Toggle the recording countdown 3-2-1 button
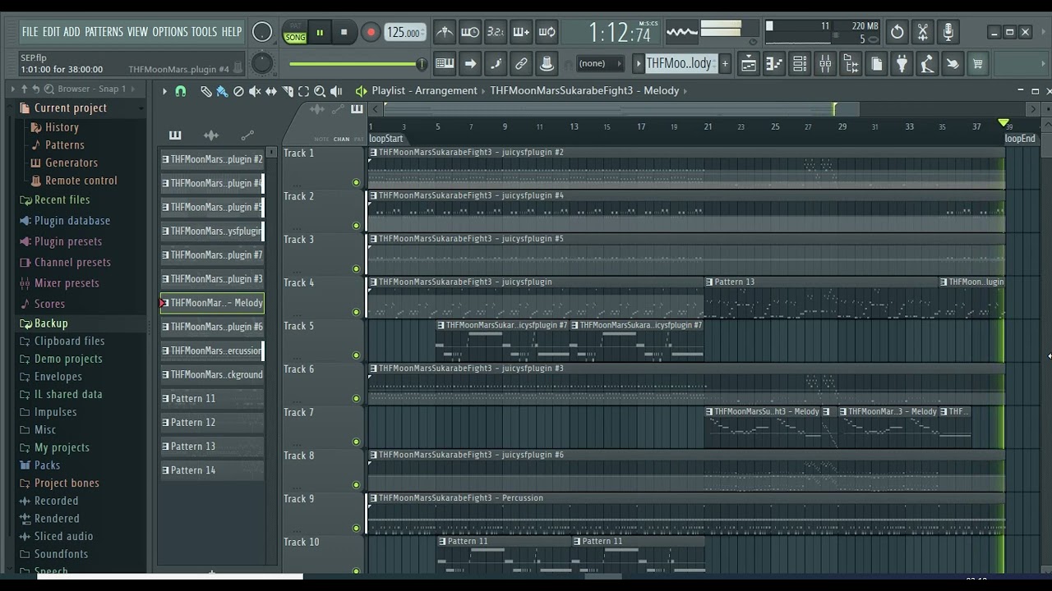 496,32
